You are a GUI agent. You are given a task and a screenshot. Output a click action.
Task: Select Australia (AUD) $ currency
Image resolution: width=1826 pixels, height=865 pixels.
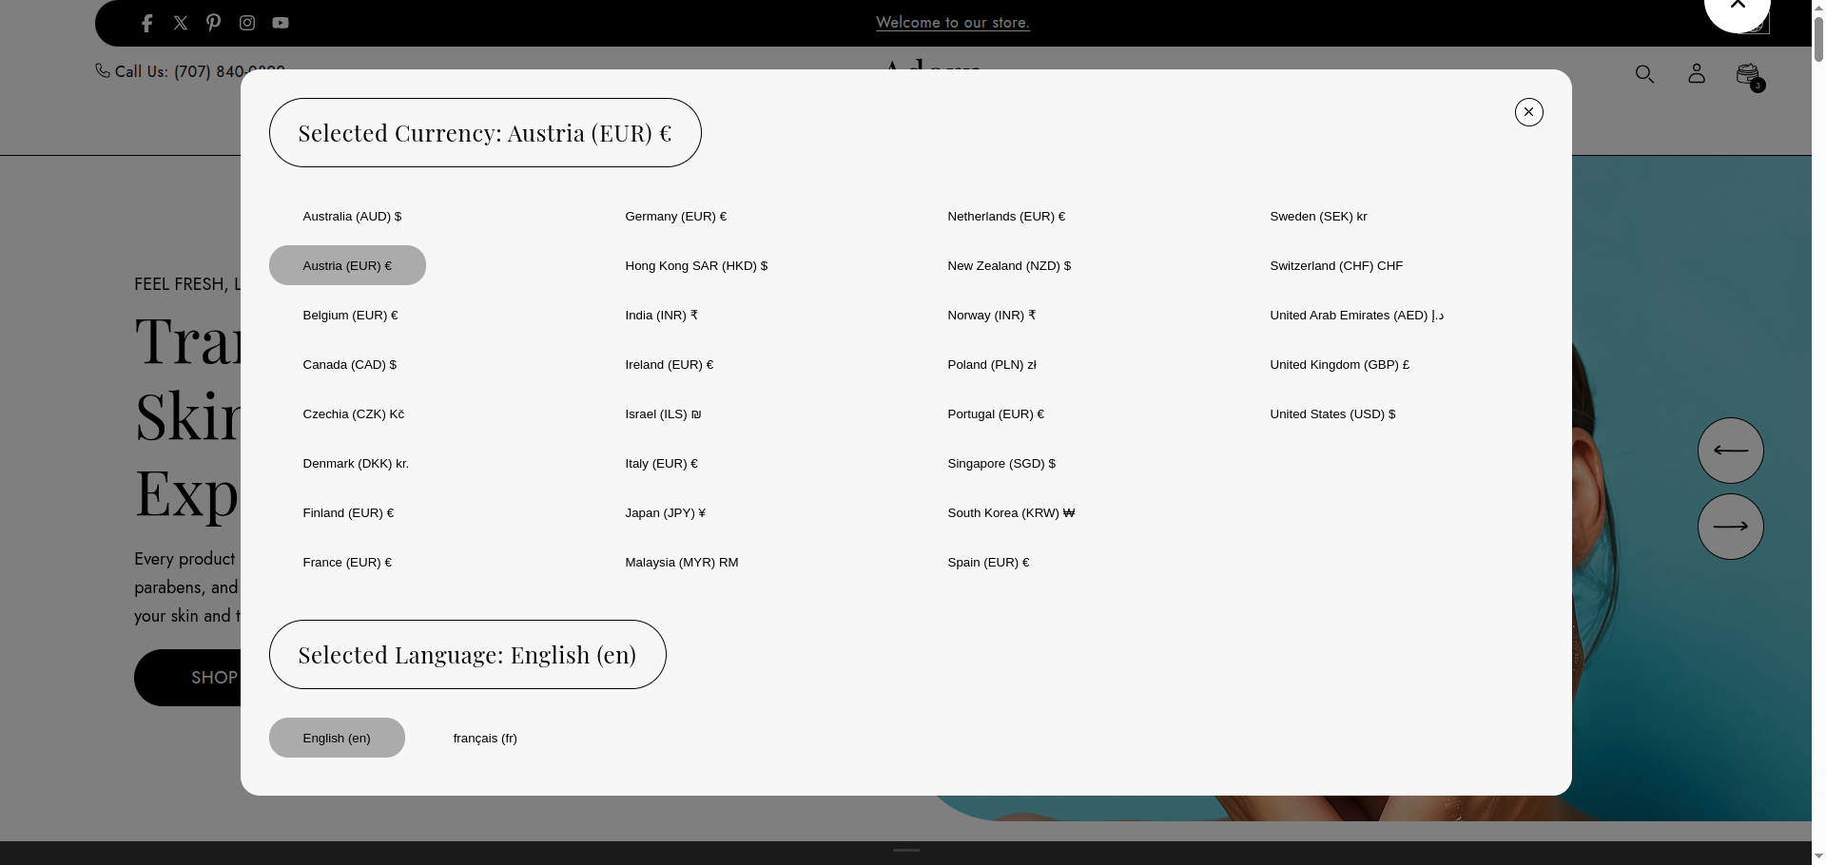(352, 217)
